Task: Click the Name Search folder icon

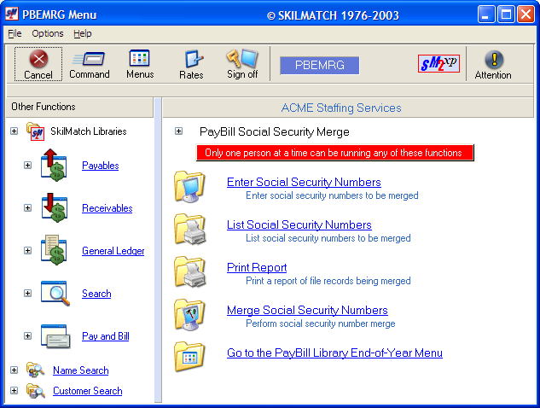Action: (x=36, y=370)
